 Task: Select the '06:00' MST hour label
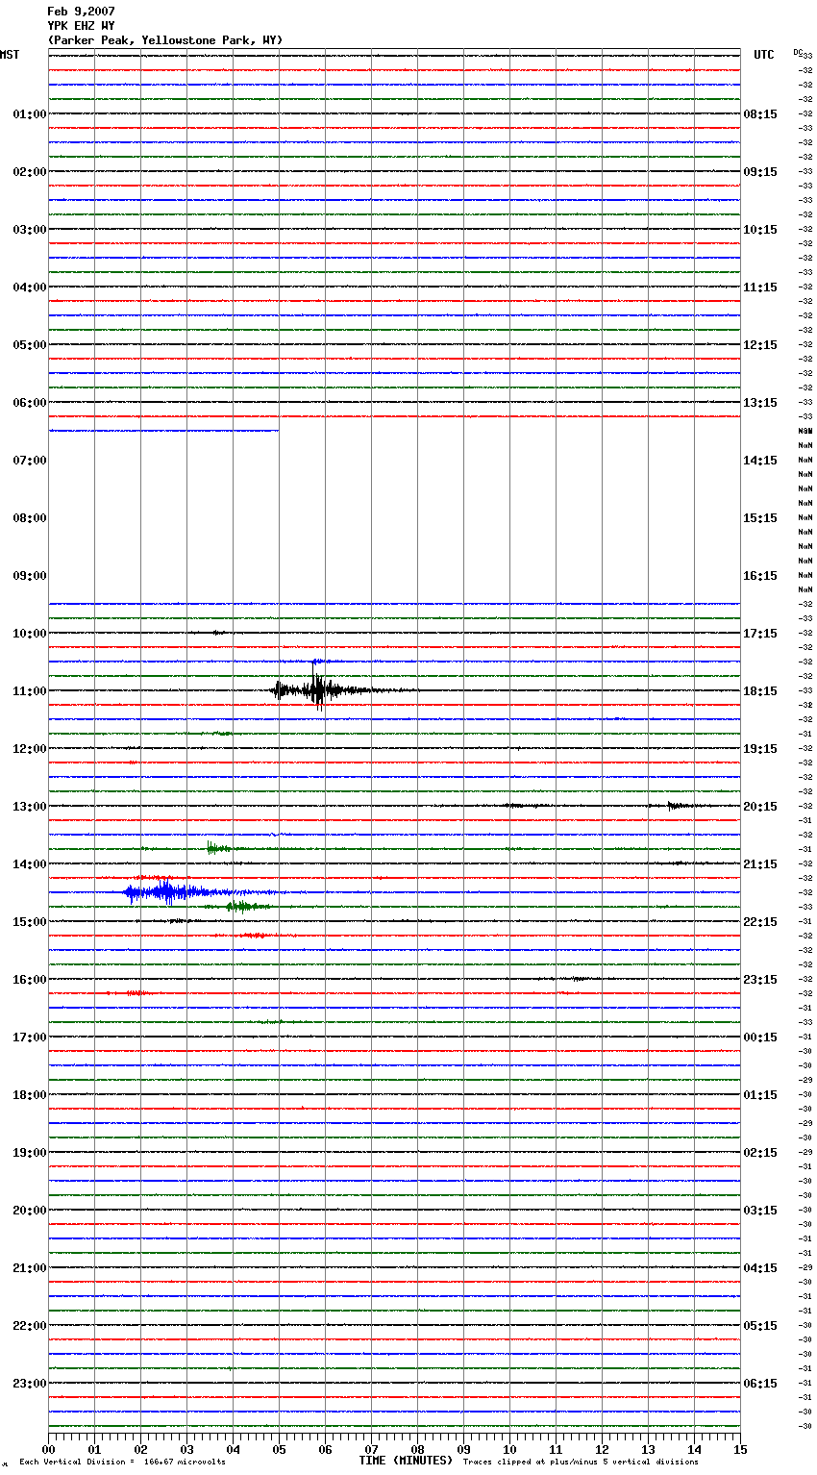point(30,403)
